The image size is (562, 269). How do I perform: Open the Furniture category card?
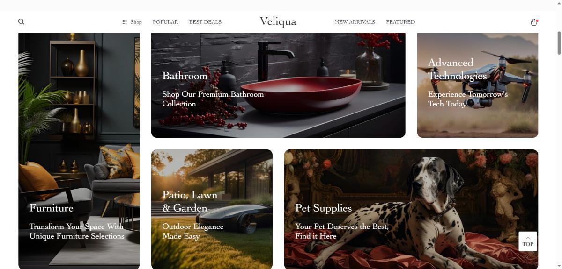coord(79,151)
